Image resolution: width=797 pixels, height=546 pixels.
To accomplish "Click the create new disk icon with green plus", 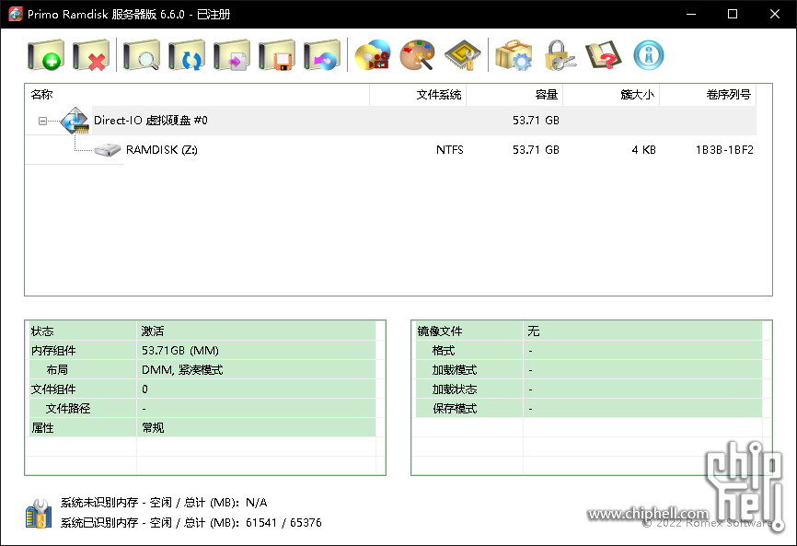I will click(46, 55).
